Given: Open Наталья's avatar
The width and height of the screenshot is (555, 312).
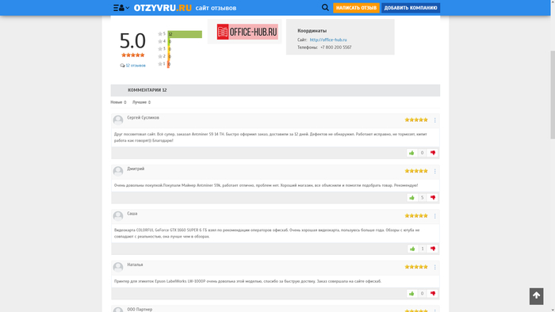Looking at the screenshot, I should [x=118, y=267].
